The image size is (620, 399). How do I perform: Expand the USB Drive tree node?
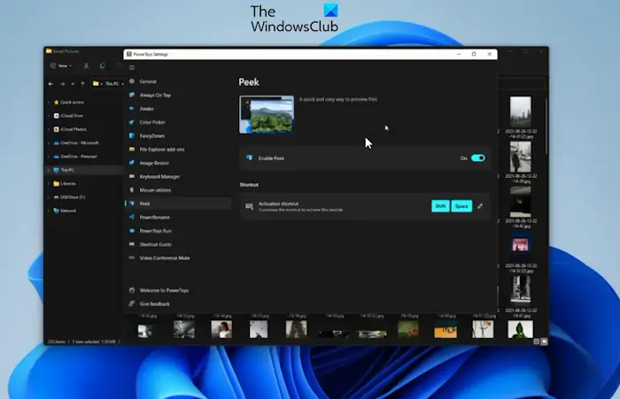(49, 197)
